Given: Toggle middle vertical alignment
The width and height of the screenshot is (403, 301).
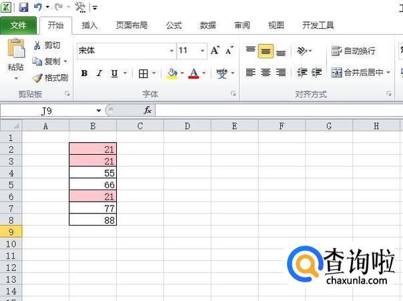Looking at the screenshot, I should click(266, 51).
